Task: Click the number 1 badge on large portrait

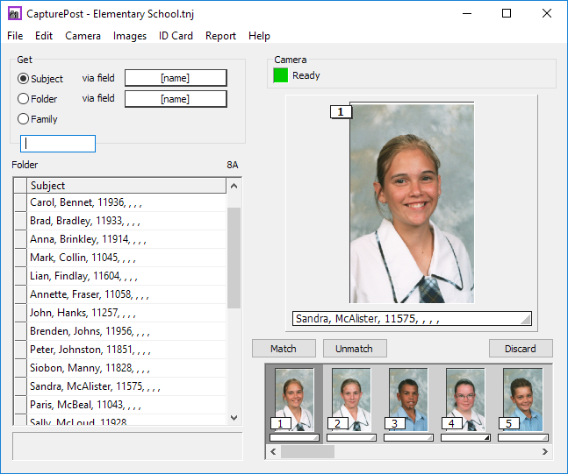Action: click(x=341, y=112)
